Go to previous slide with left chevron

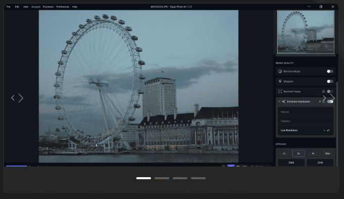13,98
